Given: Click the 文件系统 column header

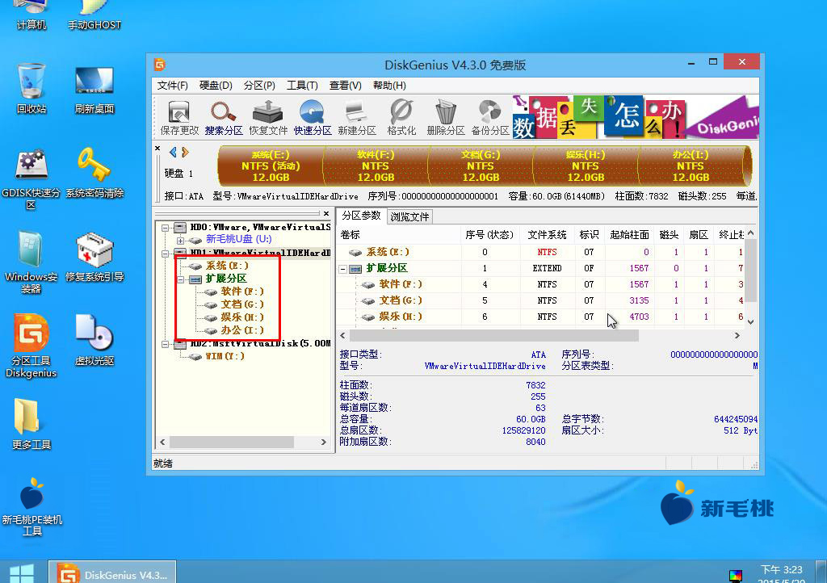Looking at the screenshot, I should [x=547, y=234].
